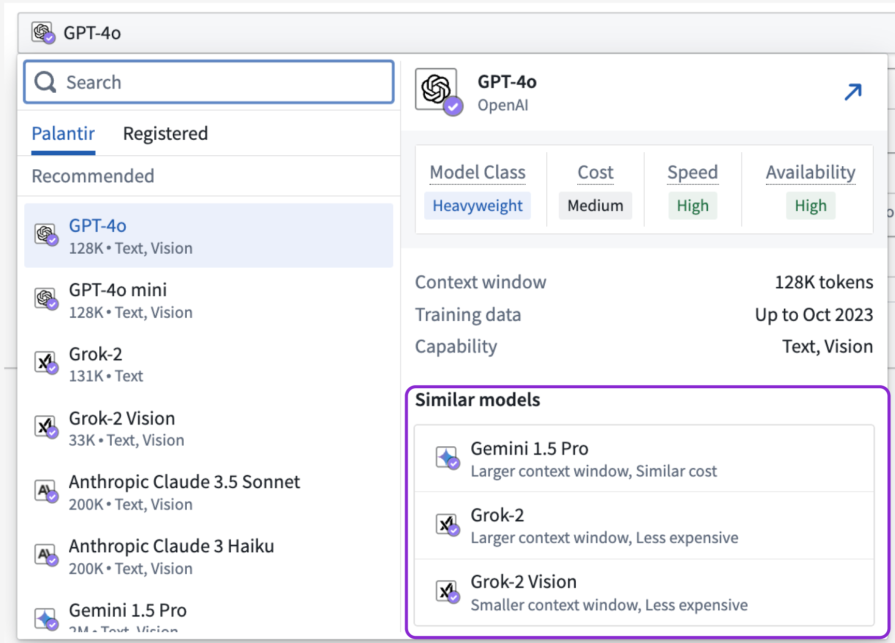
Task: Select Grok-2 Vision in the Recommended list
Action: [x=208, y=428]
